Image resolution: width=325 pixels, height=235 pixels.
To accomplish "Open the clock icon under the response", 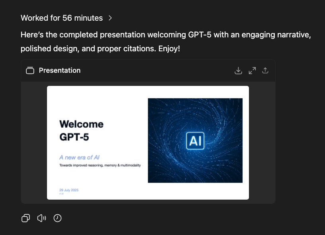I will 57,218.
